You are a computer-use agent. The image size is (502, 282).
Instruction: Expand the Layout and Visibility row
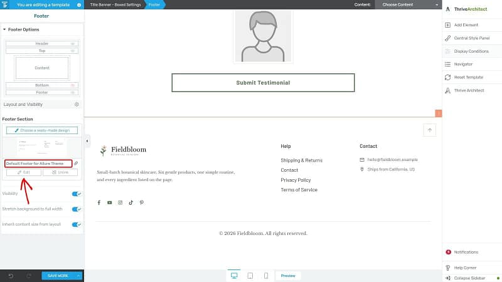pyautogui.click(x=41, y=104)
